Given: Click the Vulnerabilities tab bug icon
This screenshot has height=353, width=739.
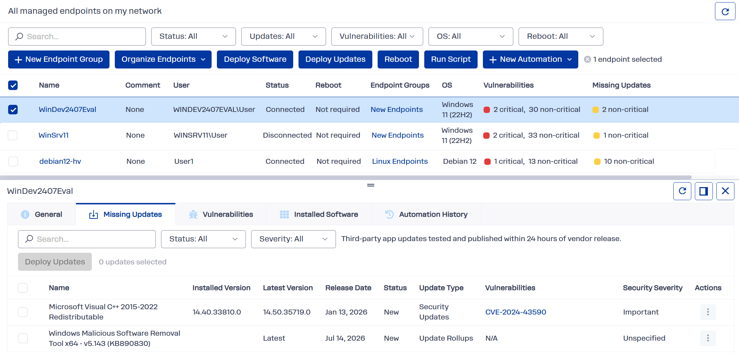Looking at the screenshot, I should click(x=193, y=214).
